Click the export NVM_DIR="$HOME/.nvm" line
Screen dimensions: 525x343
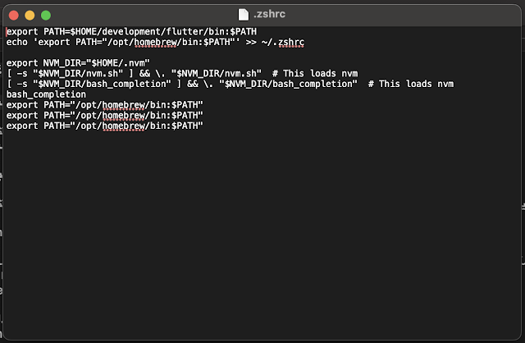point(78,63)
